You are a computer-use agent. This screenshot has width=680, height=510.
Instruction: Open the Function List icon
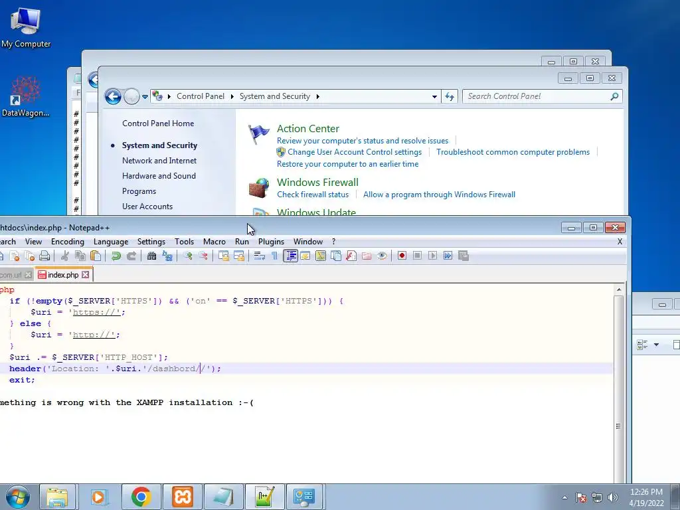point(351,256)
